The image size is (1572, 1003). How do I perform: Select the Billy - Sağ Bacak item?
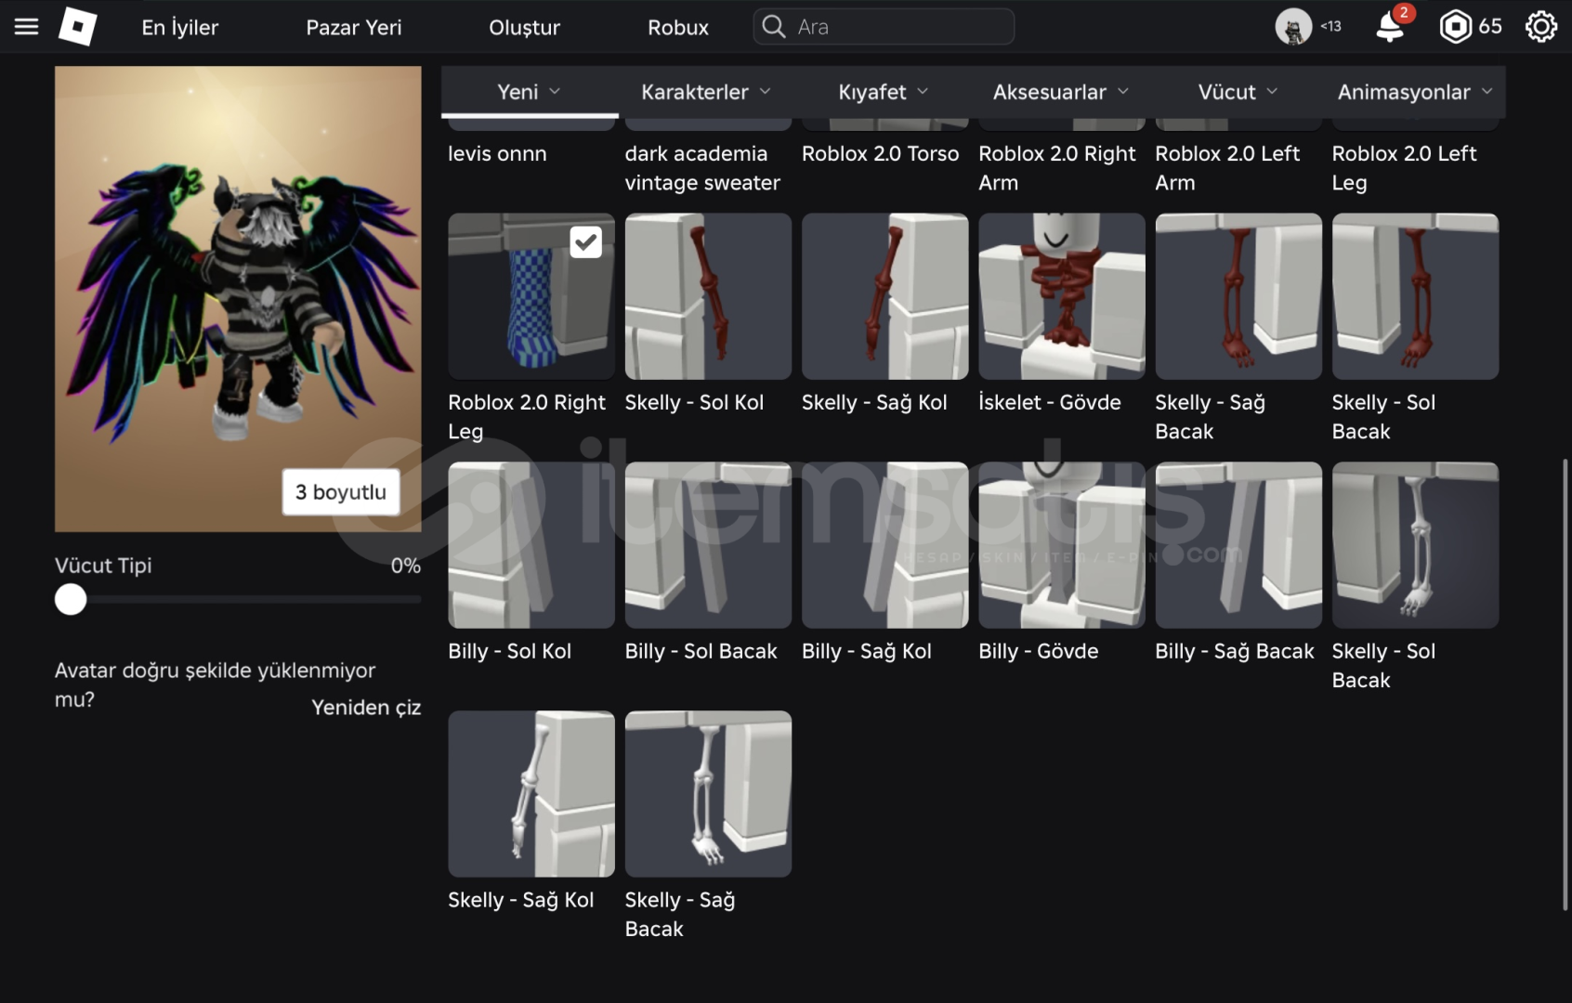pyautogui.click(x=1238, y=545)
